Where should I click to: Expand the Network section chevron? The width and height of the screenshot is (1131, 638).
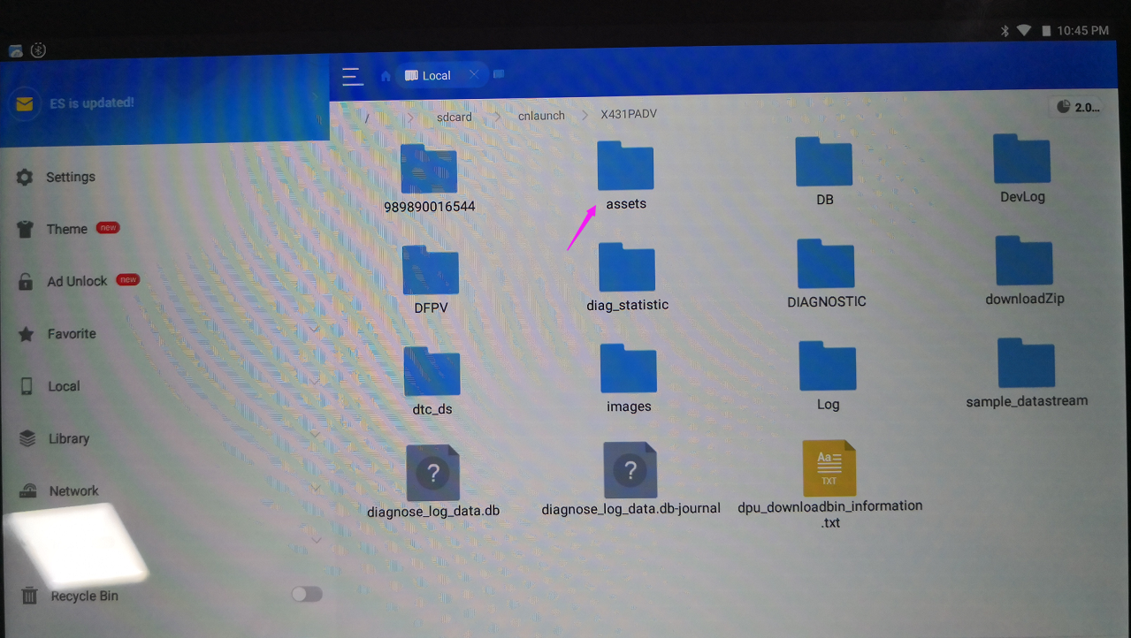coord(315,487)
